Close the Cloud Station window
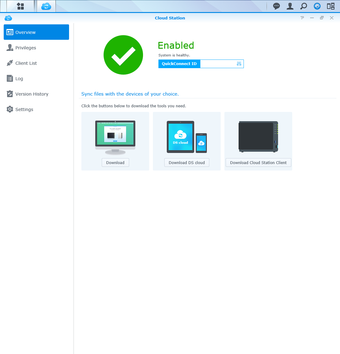Image resolution: width=340 pixels, height=354 pixels. coord(332,18)
